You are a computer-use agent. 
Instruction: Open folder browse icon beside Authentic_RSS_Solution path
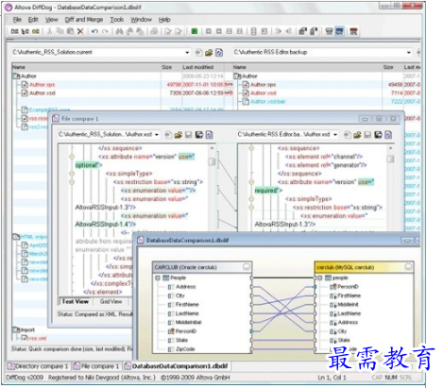click(209, 53)
